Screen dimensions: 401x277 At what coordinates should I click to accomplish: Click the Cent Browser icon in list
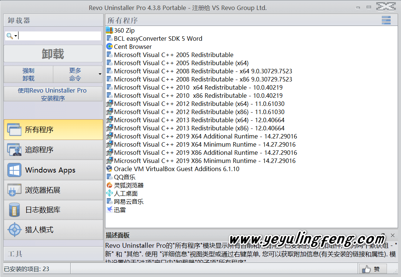[109, 47]
